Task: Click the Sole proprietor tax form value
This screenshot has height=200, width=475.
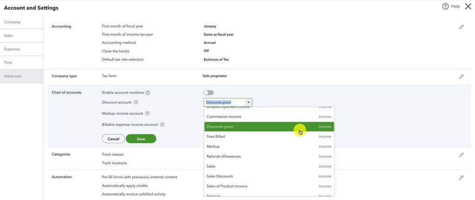Action: [215, 76]
